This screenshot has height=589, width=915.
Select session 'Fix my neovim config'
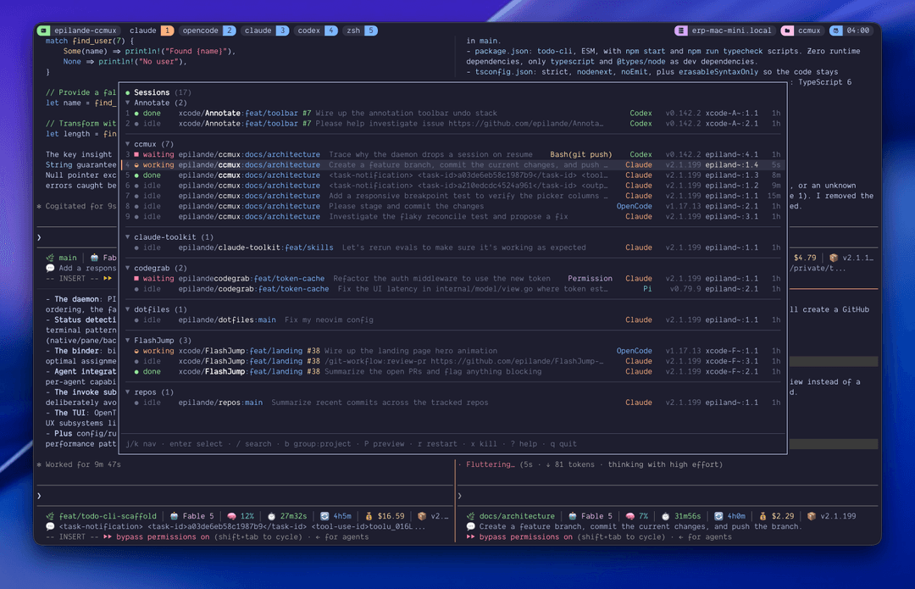coord(452,320)
